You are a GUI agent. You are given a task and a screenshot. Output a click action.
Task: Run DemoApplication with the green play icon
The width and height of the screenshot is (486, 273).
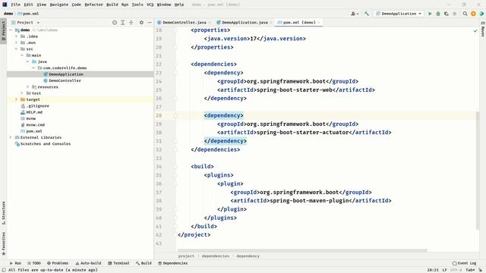click(430, 14)
